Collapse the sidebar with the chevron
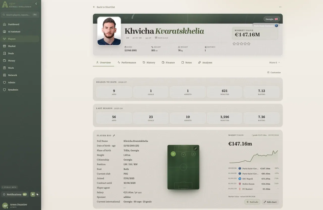Screen dimensions: 323x210 click(x=36, y=4)
